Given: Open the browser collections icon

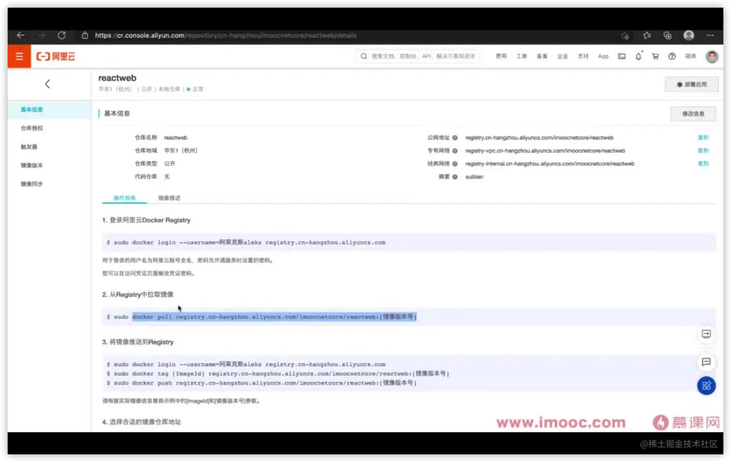Looking at the screenshot, I should click(x=668, y=35).
